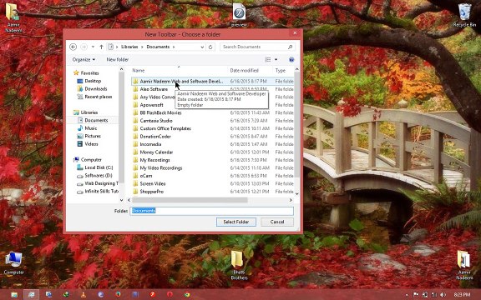Select the BB FlashBack Movies folder

[160, 112]
